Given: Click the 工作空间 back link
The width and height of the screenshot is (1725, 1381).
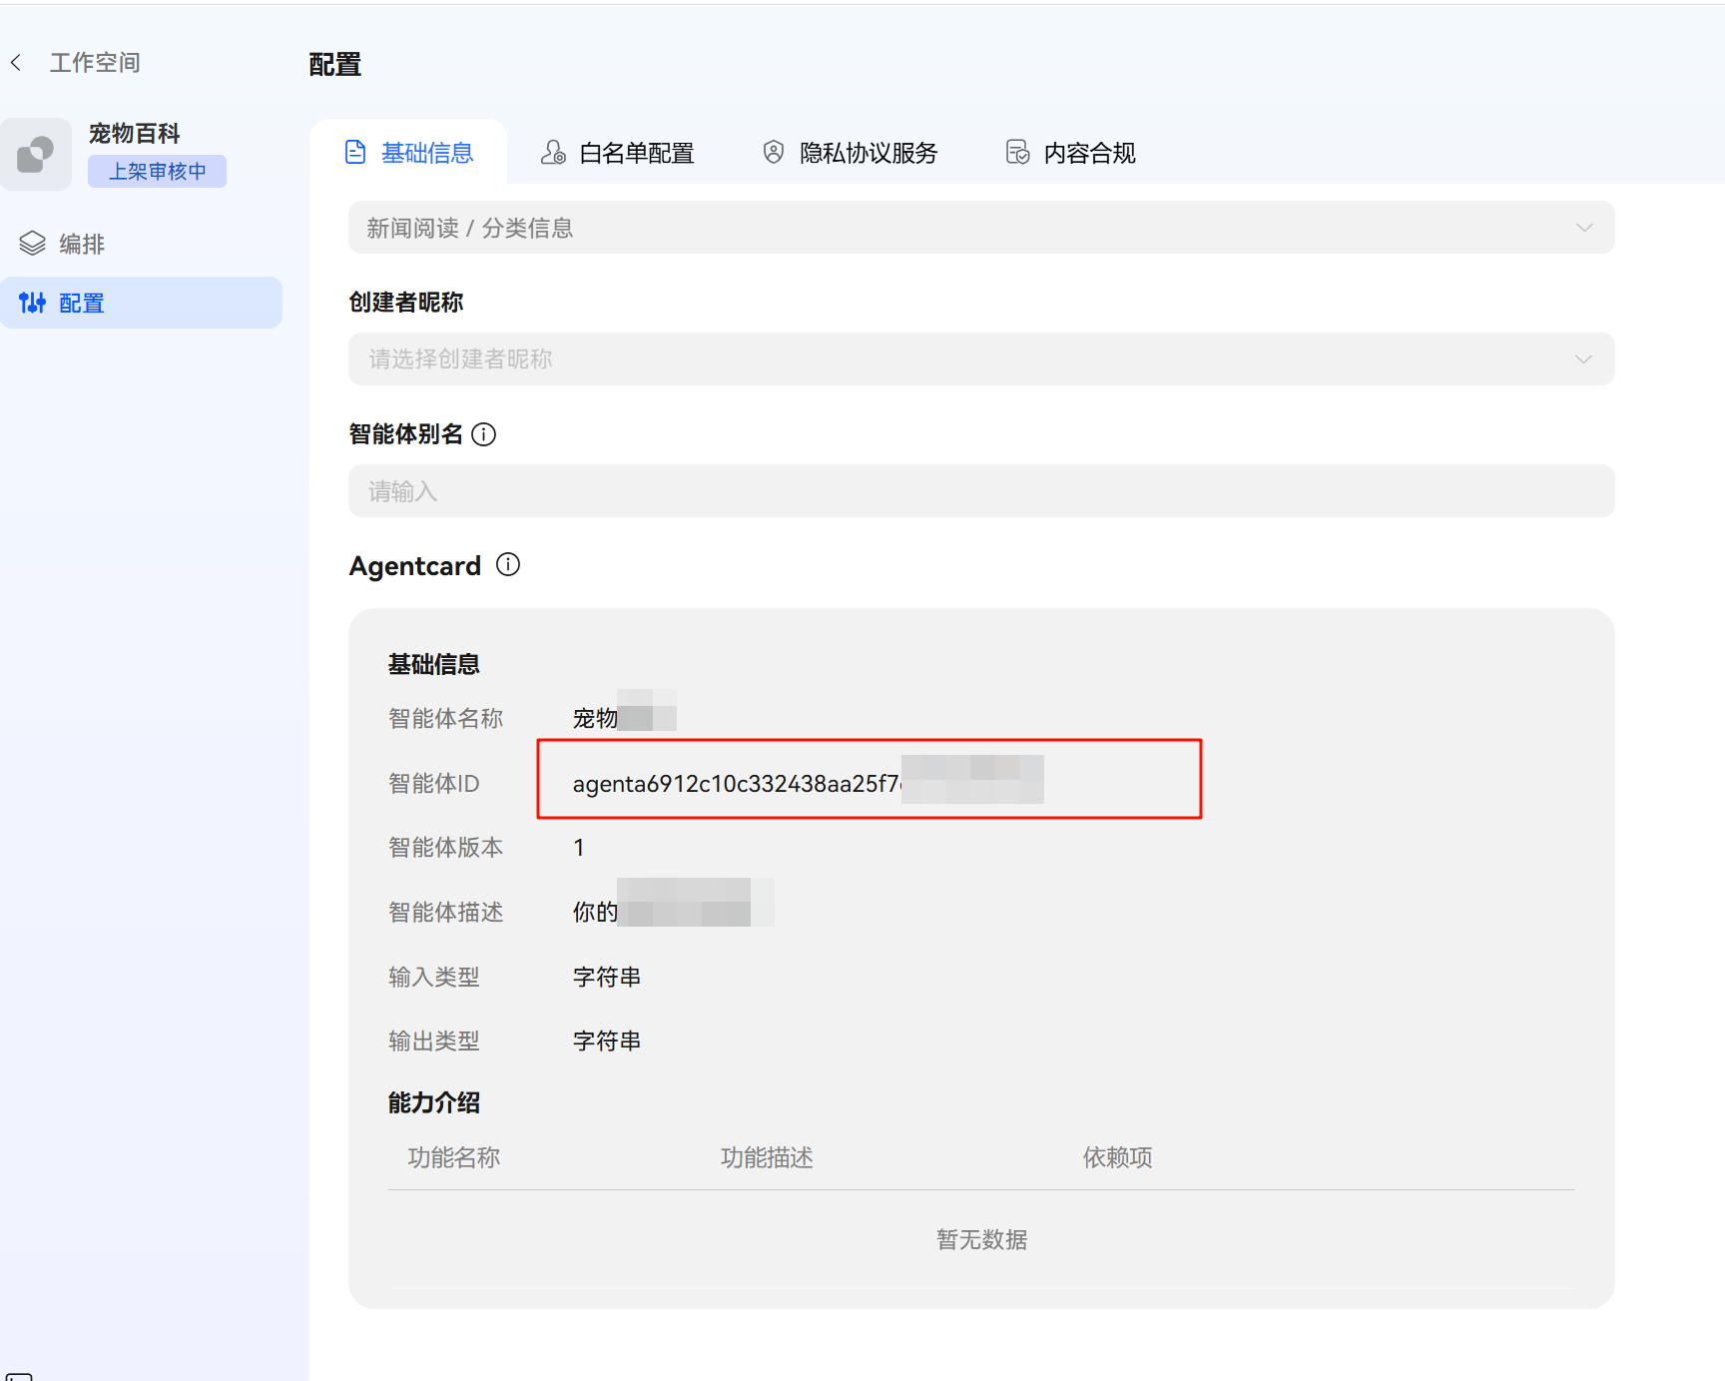Looking at the screenshot, I should coord(95,63).
